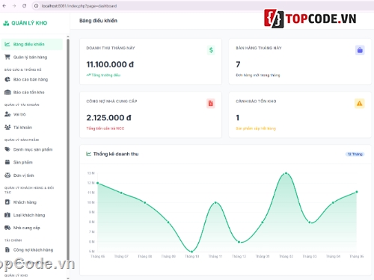The image size is (374, 280).
Task: Click the 2.125.000 đ debt value
Action: pos(108,118)
